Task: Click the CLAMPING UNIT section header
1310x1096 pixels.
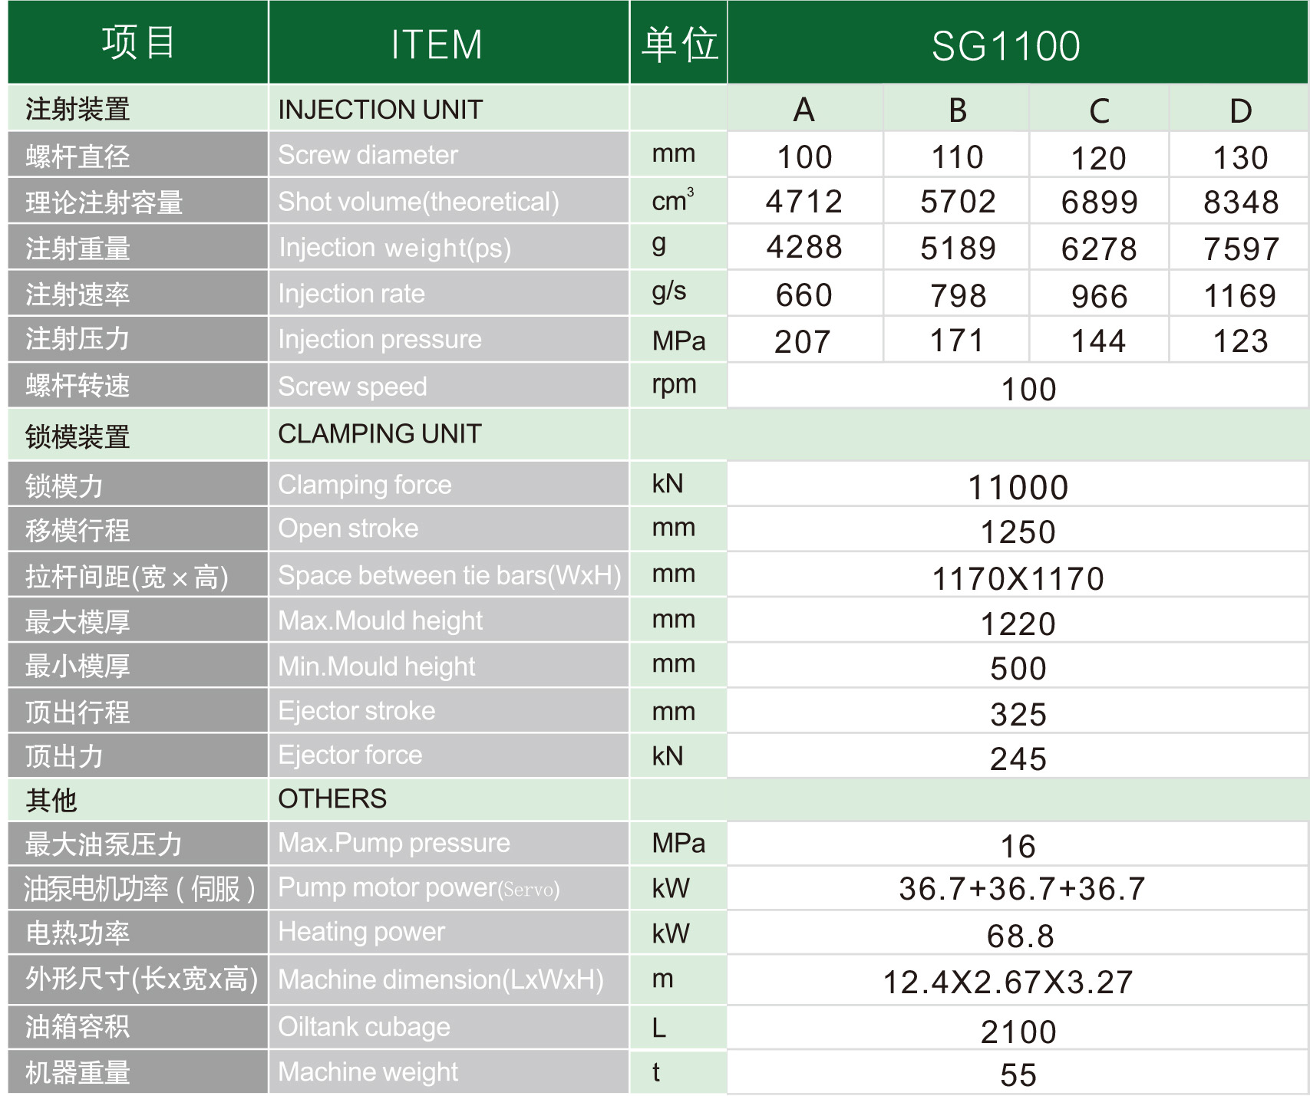Action: (x=380, y=434)
